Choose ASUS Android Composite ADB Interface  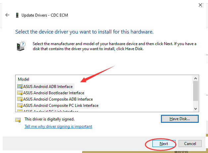[58, 99]
